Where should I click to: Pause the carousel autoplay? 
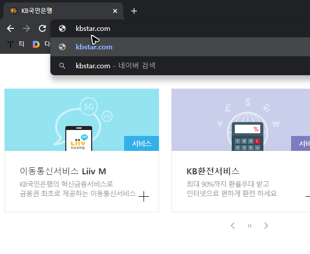pos(250,226)
